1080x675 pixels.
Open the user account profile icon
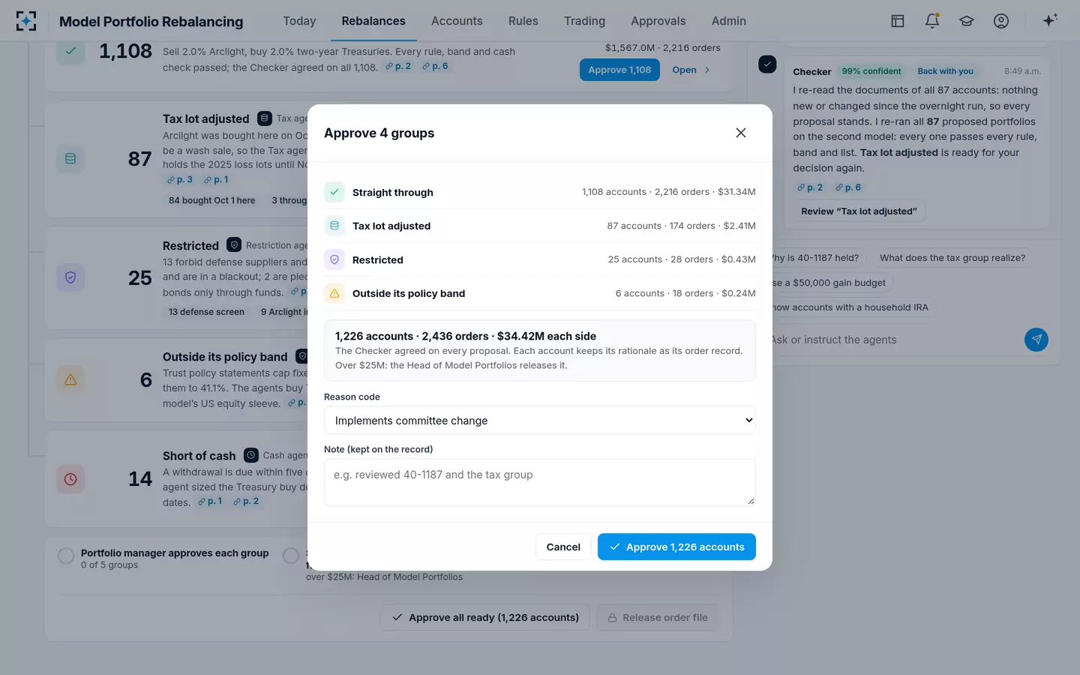point(1001,21)
